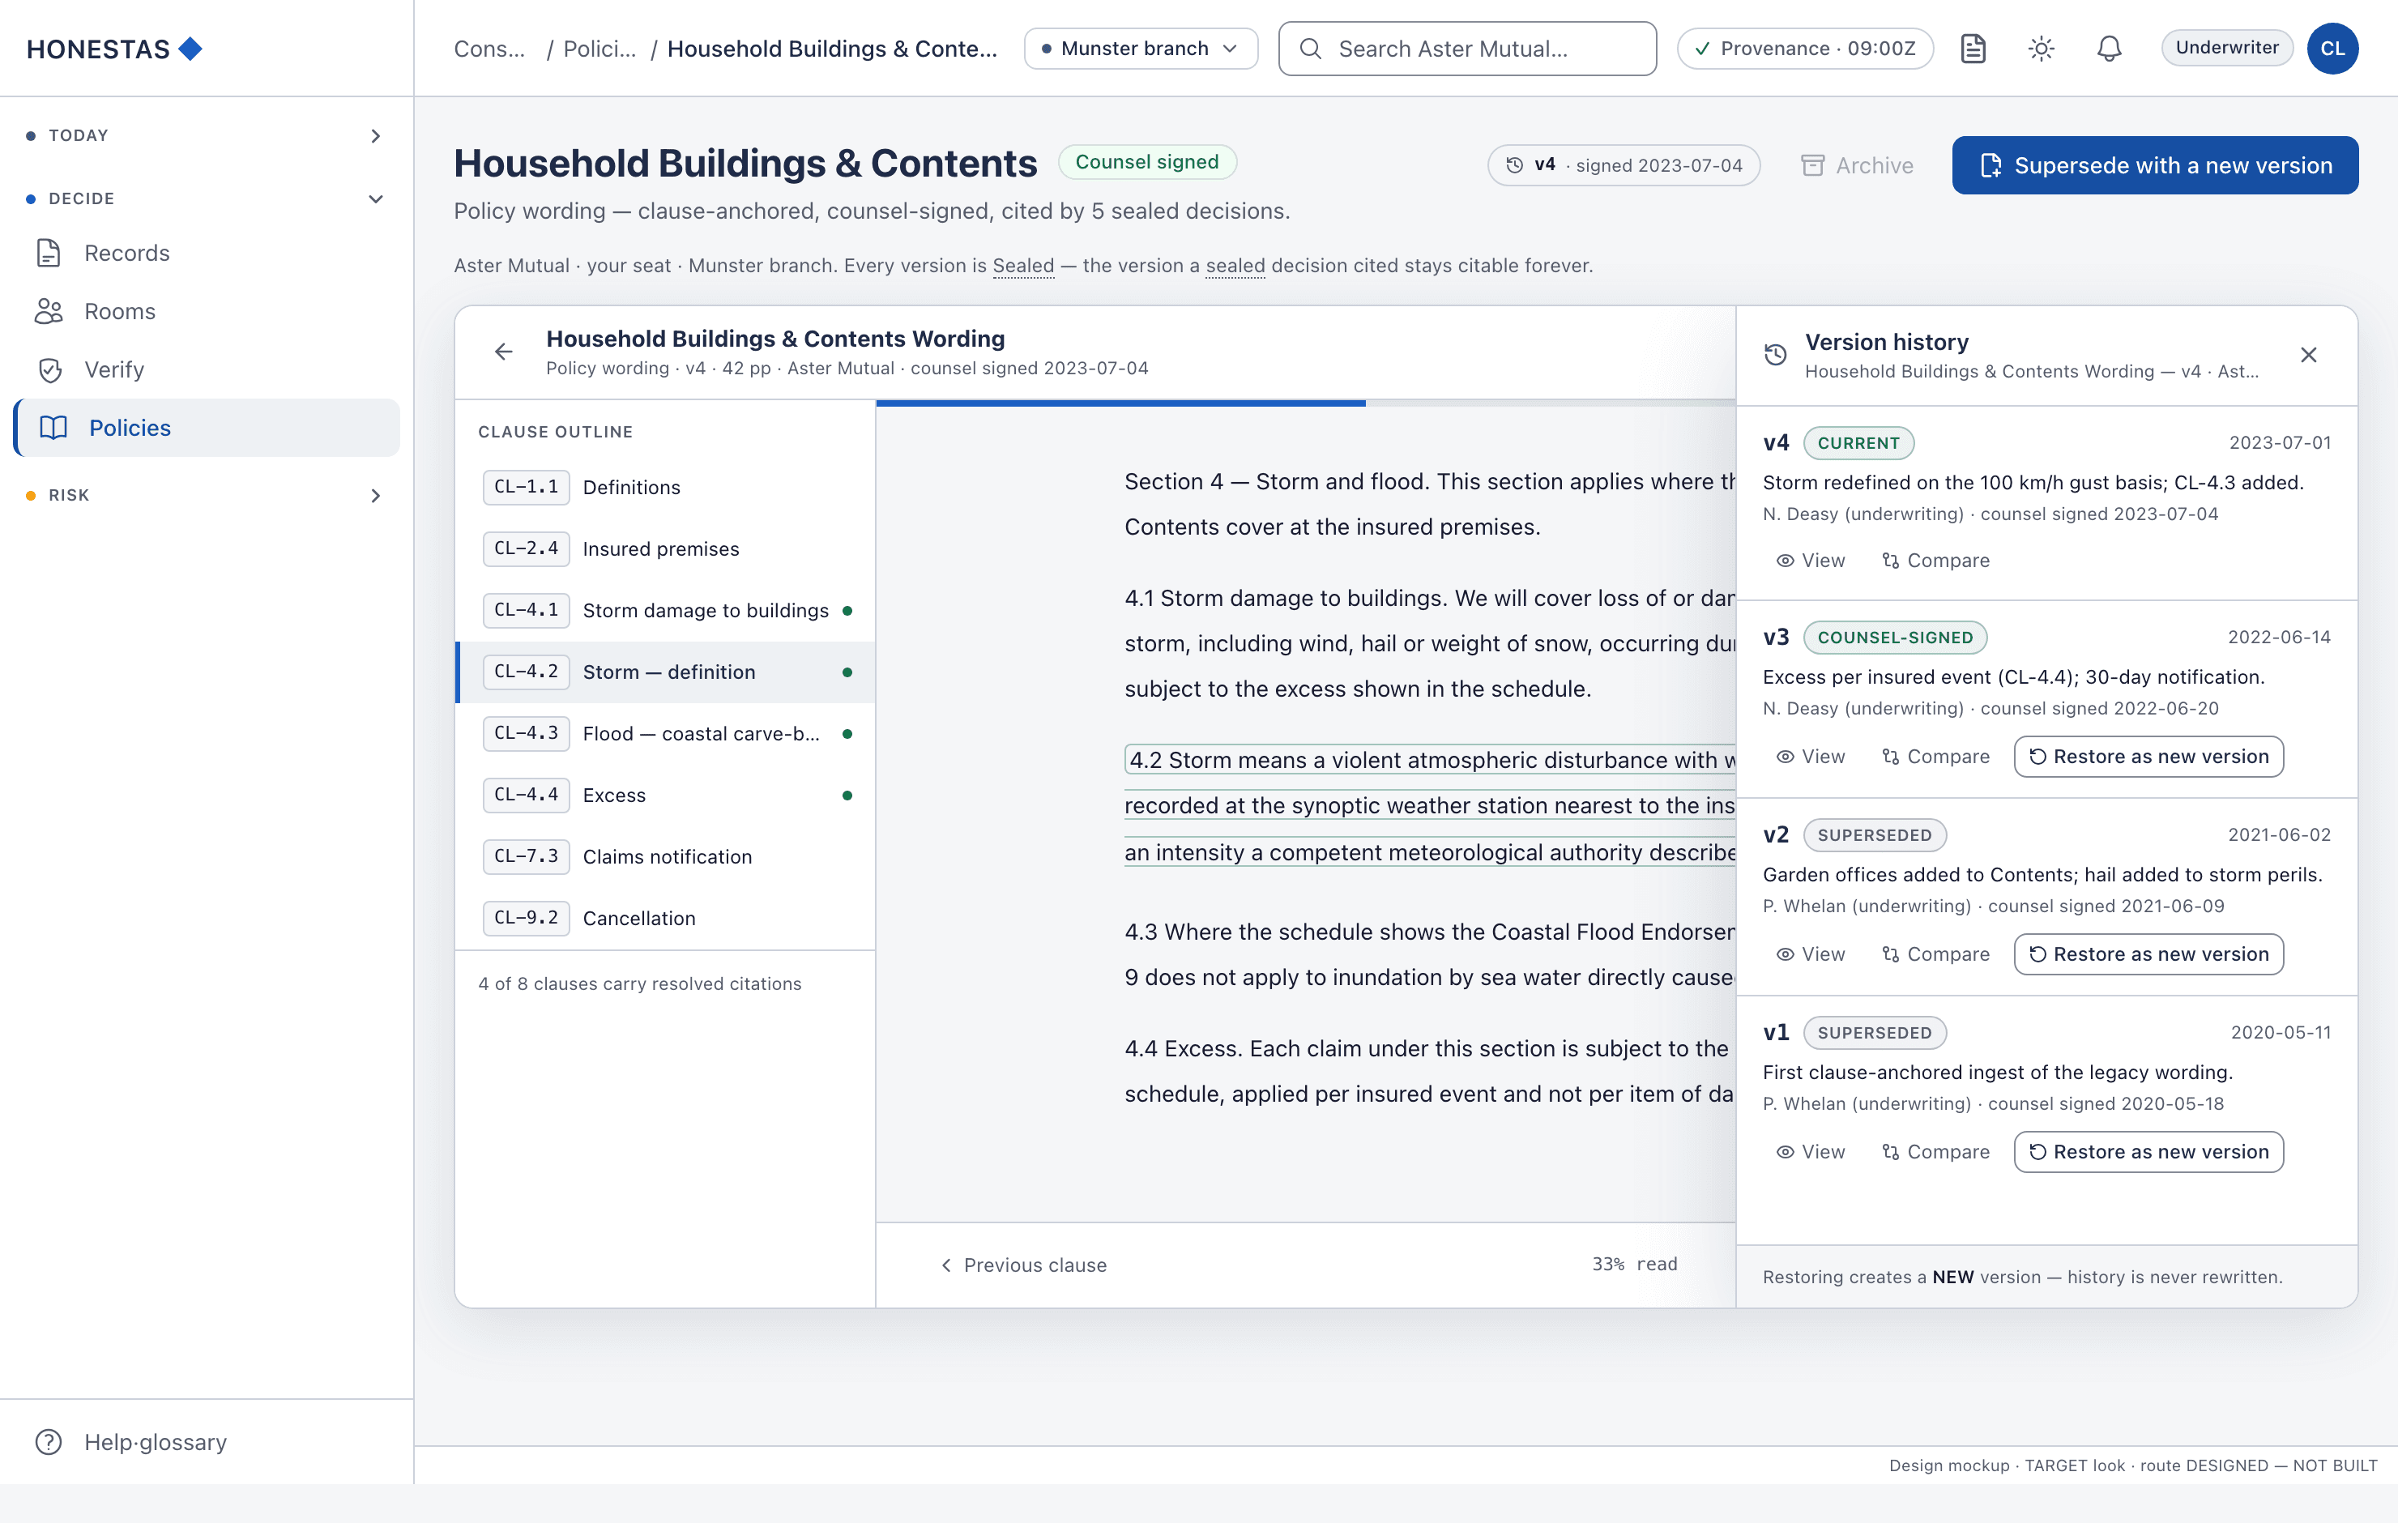Select clause CL-4.1 Storm damage to buildings
Viewport: 2398px width, 1523px height.
click(x=665, y=611)
